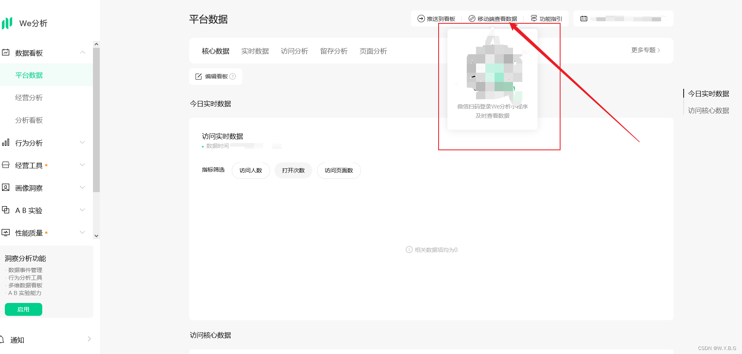Image resolution: width=742 pixels, height=354 pixels.
Task: Click the green 启用 button
Action: click(x=23, y=309)
